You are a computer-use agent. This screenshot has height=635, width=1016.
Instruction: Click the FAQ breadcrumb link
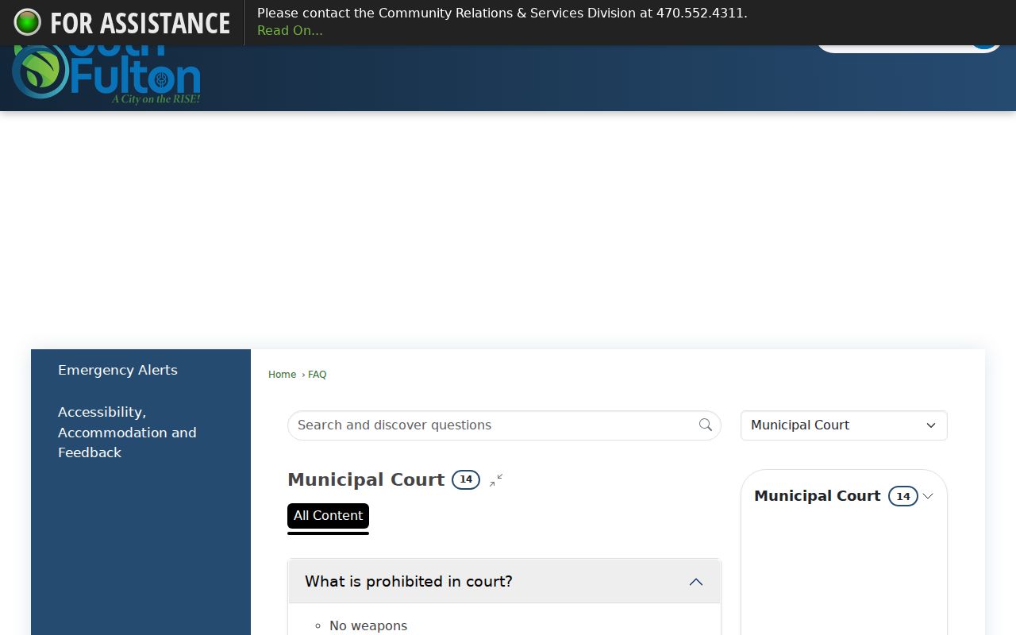[317, 375]
